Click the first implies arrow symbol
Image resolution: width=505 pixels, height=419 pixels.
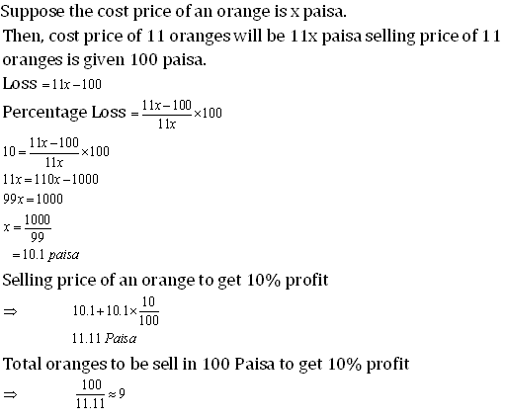(x=10, y=311)
